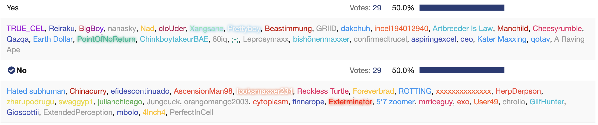This screenshot has width=598, height=125.
Task: View PerfectInCell's profile
Action: tap(191, 112)
